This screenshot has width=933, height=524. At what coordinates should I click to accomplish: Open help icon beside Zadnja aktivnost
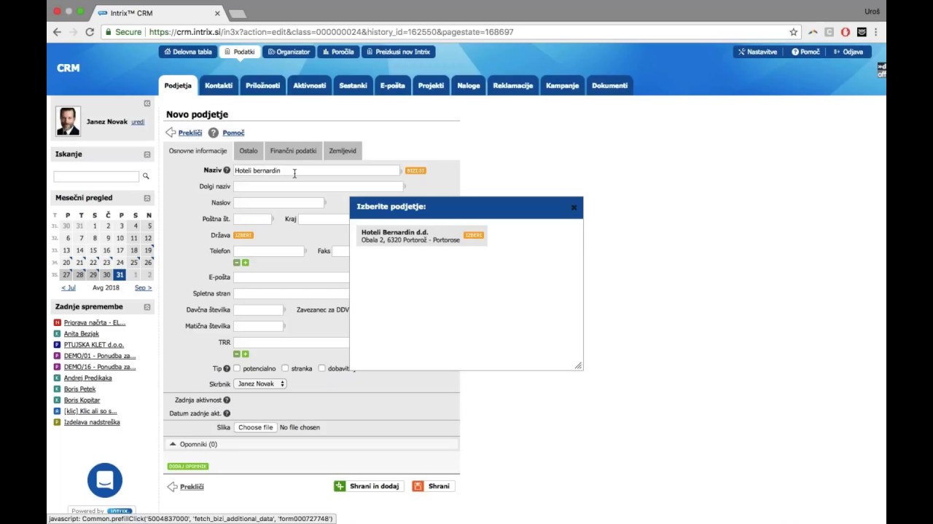point(227,400)
